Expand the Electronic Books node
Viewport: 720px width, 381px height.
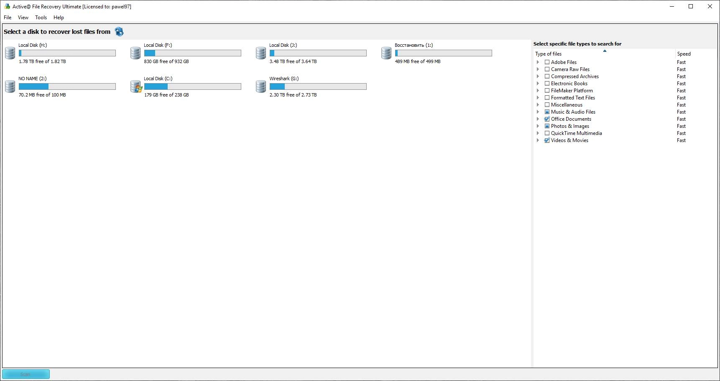point(538,84)
